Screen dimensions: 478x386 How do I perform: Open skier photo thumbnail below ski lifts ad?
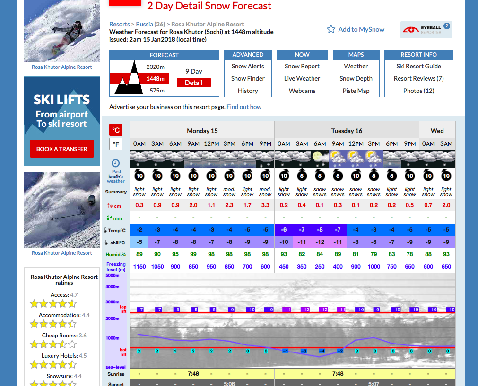pyautogui.click(x=62, y=210)
